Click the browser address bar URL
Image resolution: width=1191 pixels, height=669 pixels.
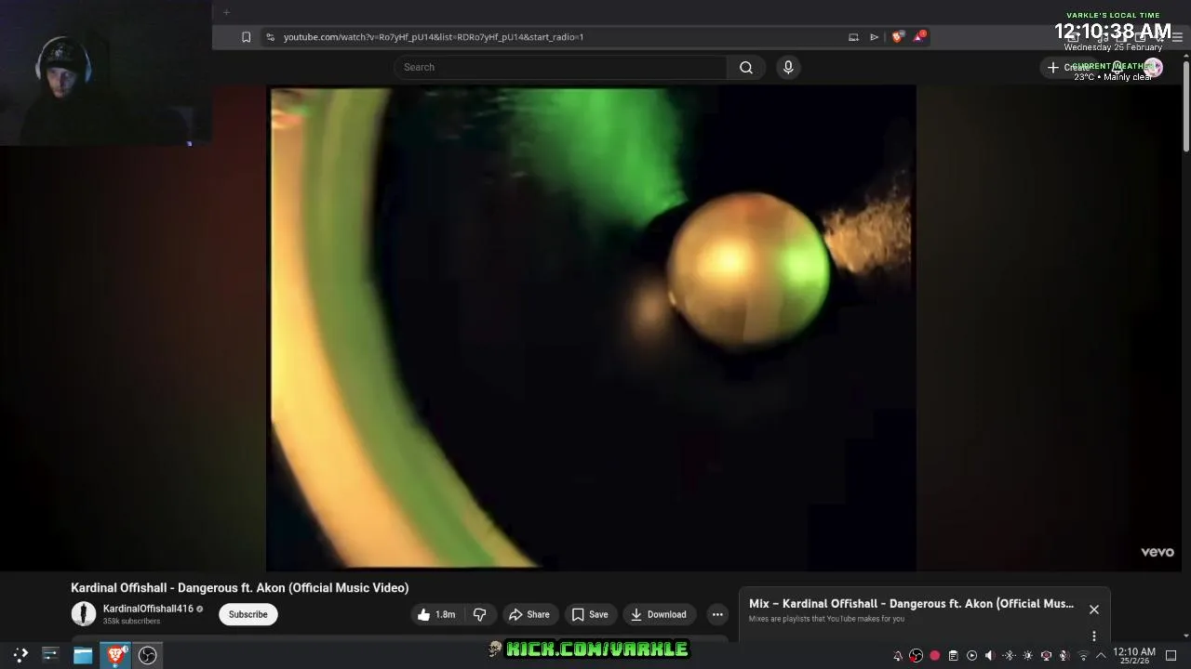(434, 37)
